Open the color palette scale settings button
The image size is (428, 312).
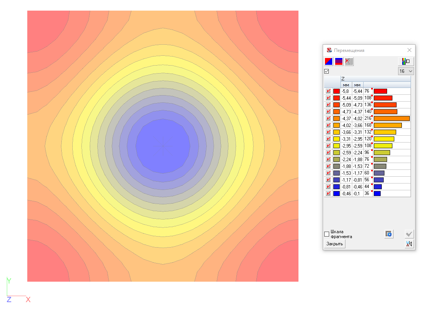[406, 61]
